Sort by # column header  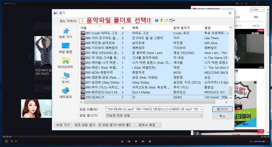pyautogui.click(x=125, y=28)
